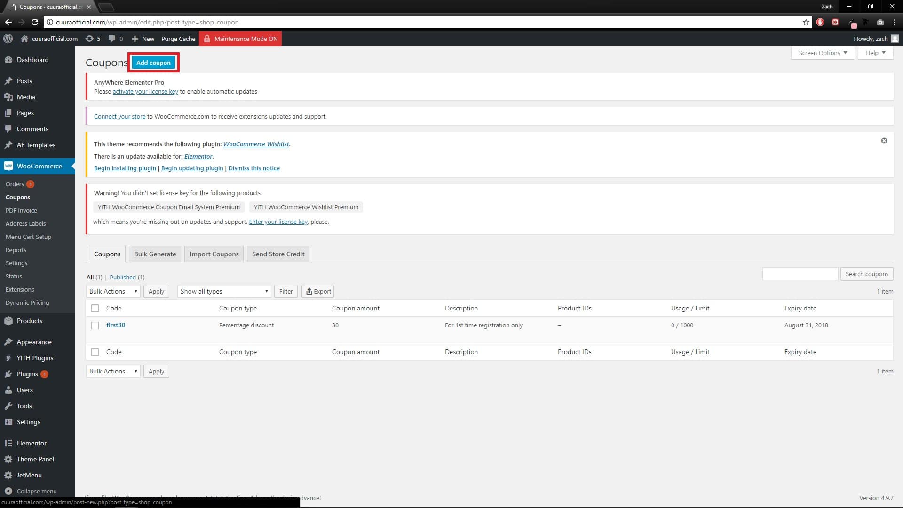Click the Connect your store link

(x=119, y=116)
